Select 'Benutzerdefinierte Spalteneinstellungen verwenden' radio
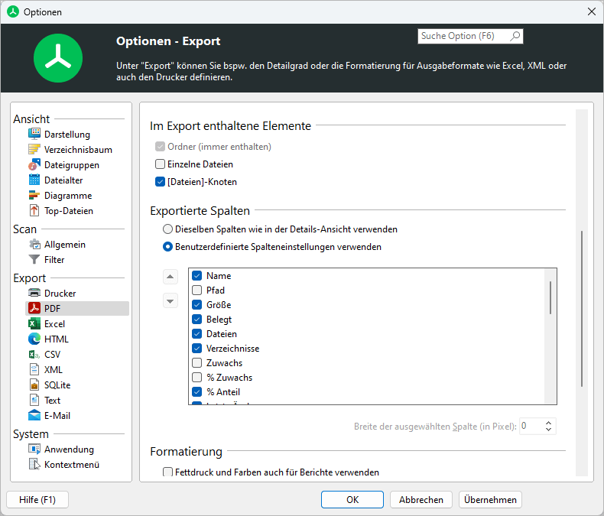The height and width of the screenshot is (516, 604). [167, 247]
